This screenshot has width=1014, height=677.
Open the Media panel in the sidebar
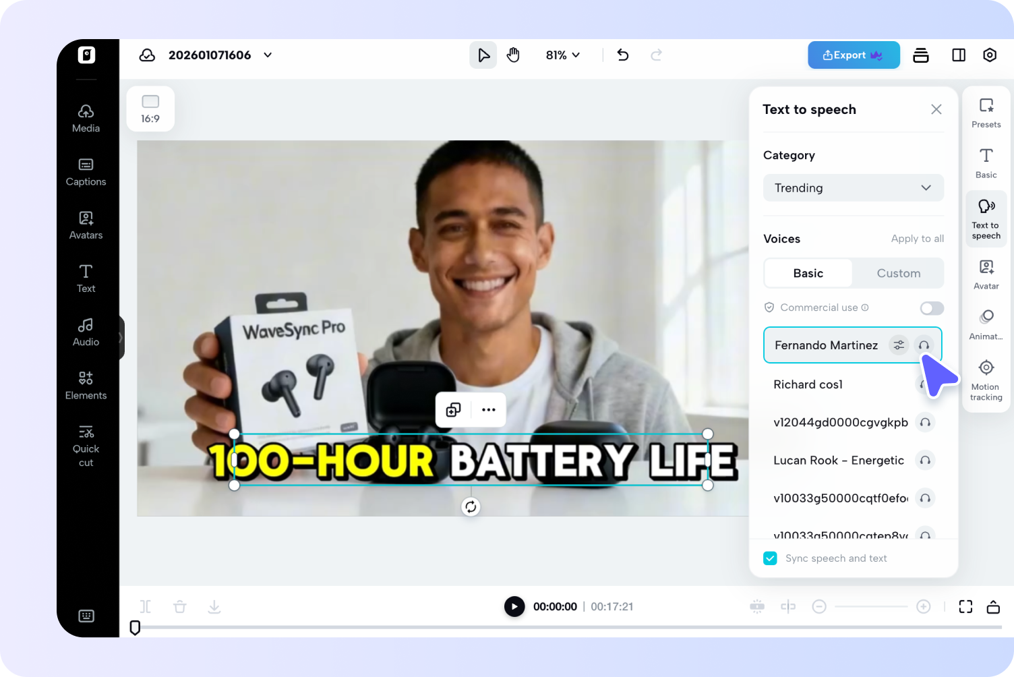point(86,119)
